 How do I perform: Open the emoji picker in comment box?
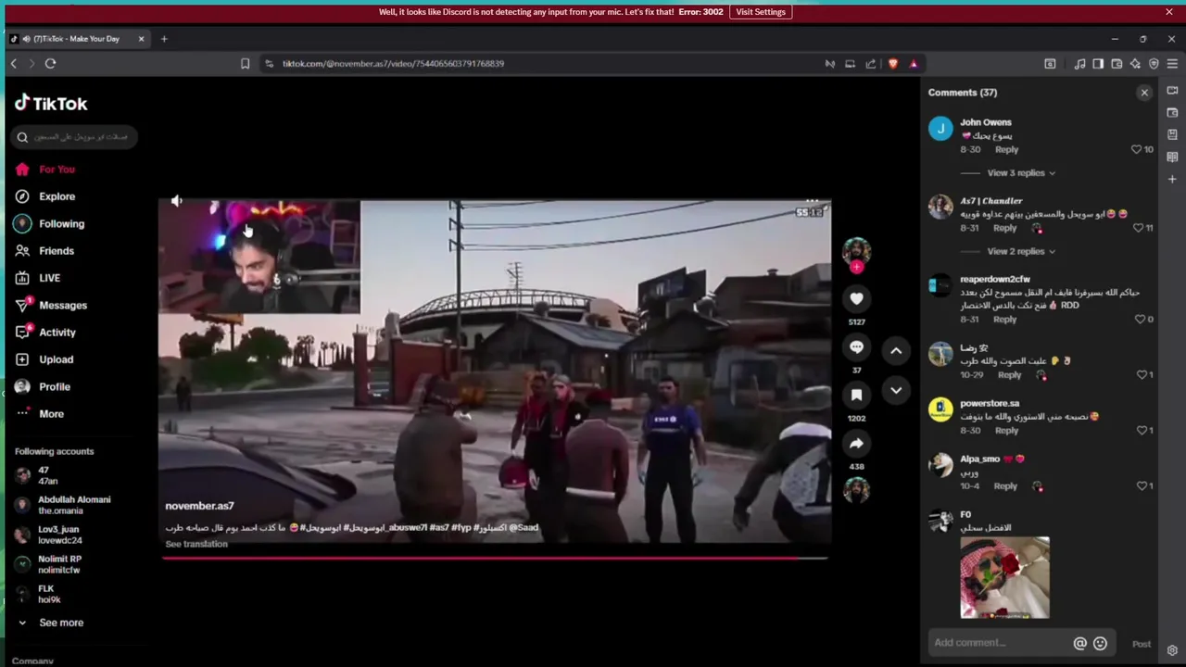tap(1100, 643)
